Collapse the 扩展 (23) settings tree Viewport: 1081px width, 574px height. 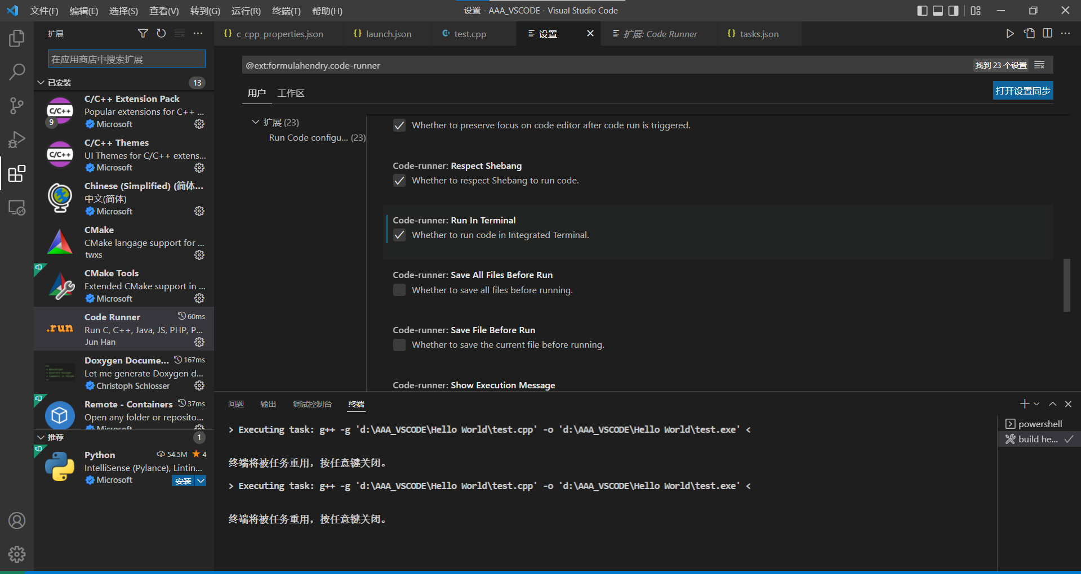[x=255, y=122]
